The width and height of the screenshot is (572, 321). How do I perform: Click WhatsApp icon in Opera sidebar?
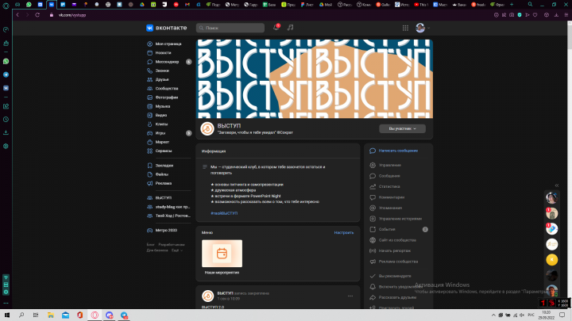pyautogui.click(x=6, y=61)
